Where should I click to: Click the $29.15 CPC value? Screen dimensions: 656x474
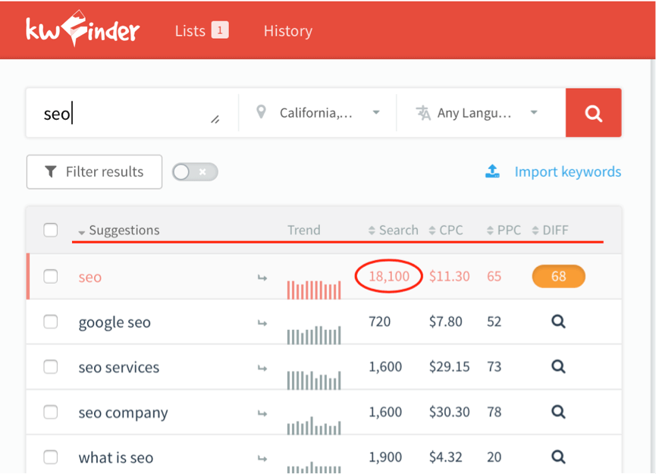coord(449,366)
